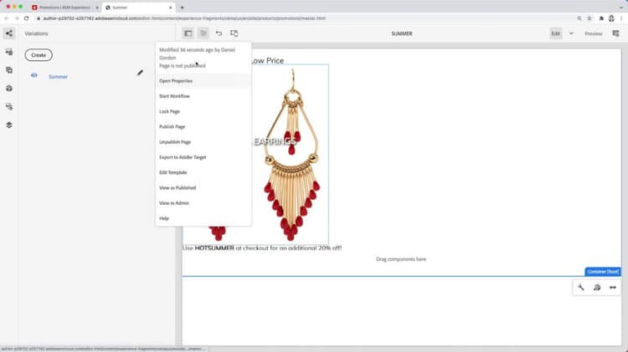
Task: Switch to the Promotions AEM Experience browser tab
Action: tap(64, 8)
